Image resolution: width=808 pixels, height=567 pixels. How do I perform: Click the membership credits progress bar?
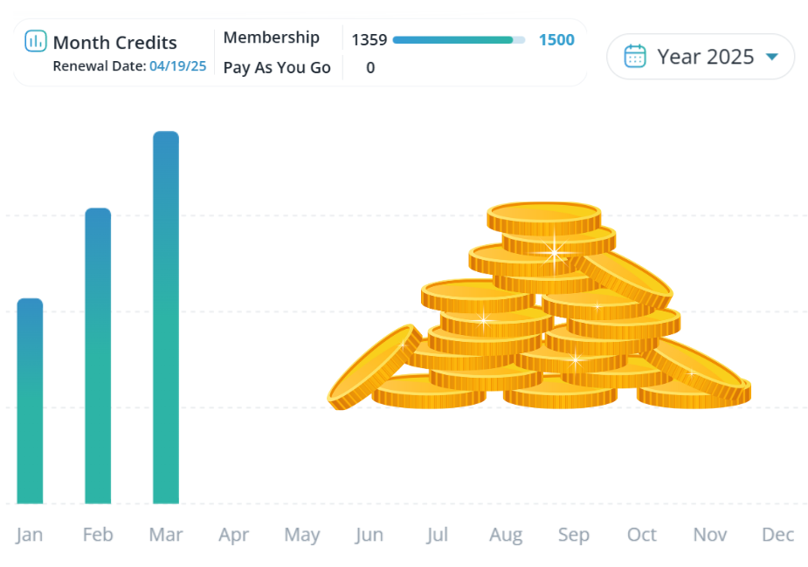coord(459,40)
